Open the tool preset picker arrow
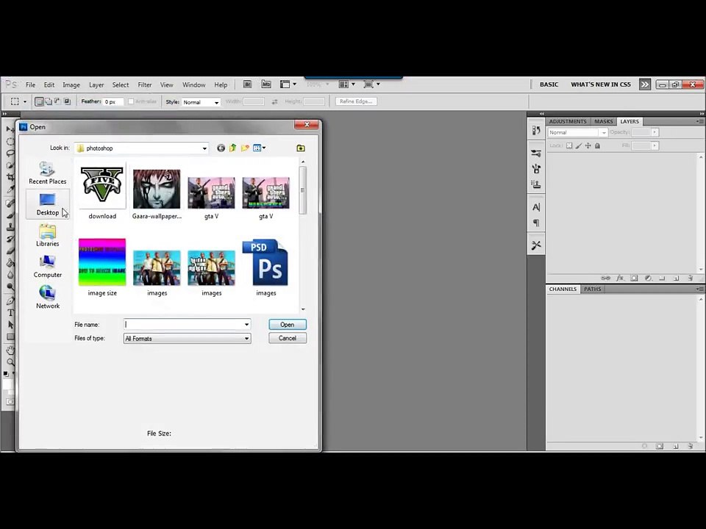The image size is (706, 529). click(x=25, y=101)
